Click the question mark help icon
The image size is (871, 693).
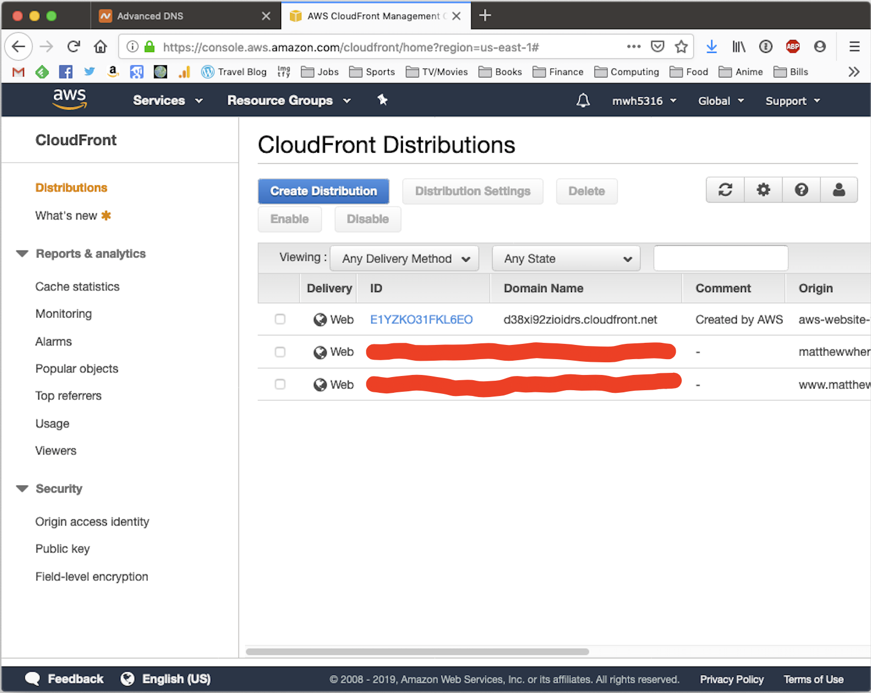point(801,190)
